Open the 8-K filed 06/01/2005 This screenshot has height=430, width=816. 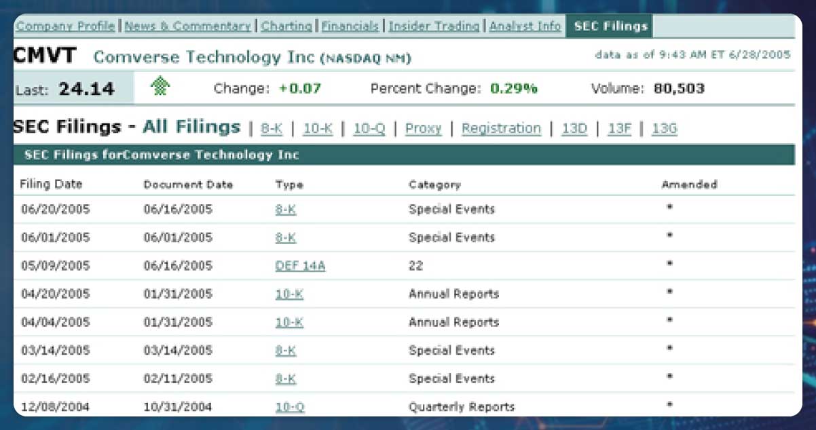[286, 237]
